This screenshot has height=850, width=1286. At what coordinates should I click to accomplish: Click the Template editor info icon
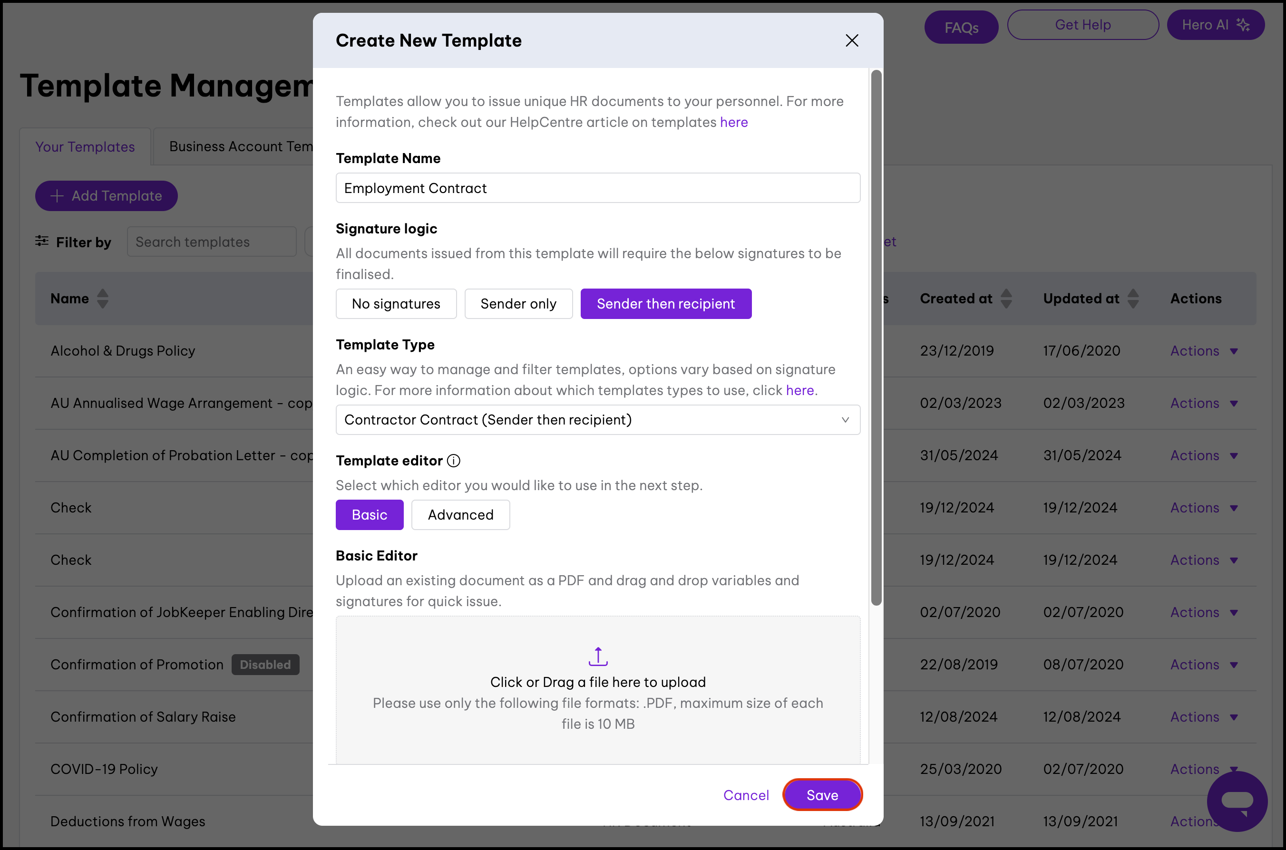click(x=453, y=461)
